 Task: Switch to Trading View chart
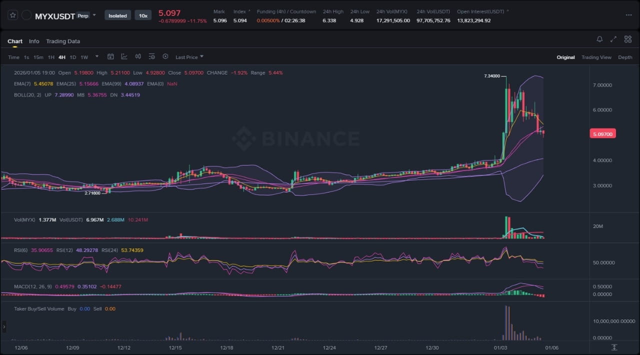pos(596,57)
